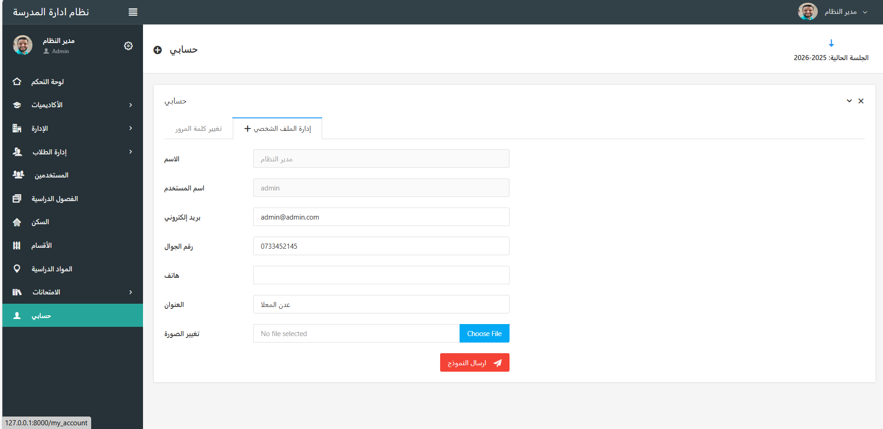Click نظام ادارة المدرسة site title
Viewport: 883px width, 429px height.
tap(51, 12)
